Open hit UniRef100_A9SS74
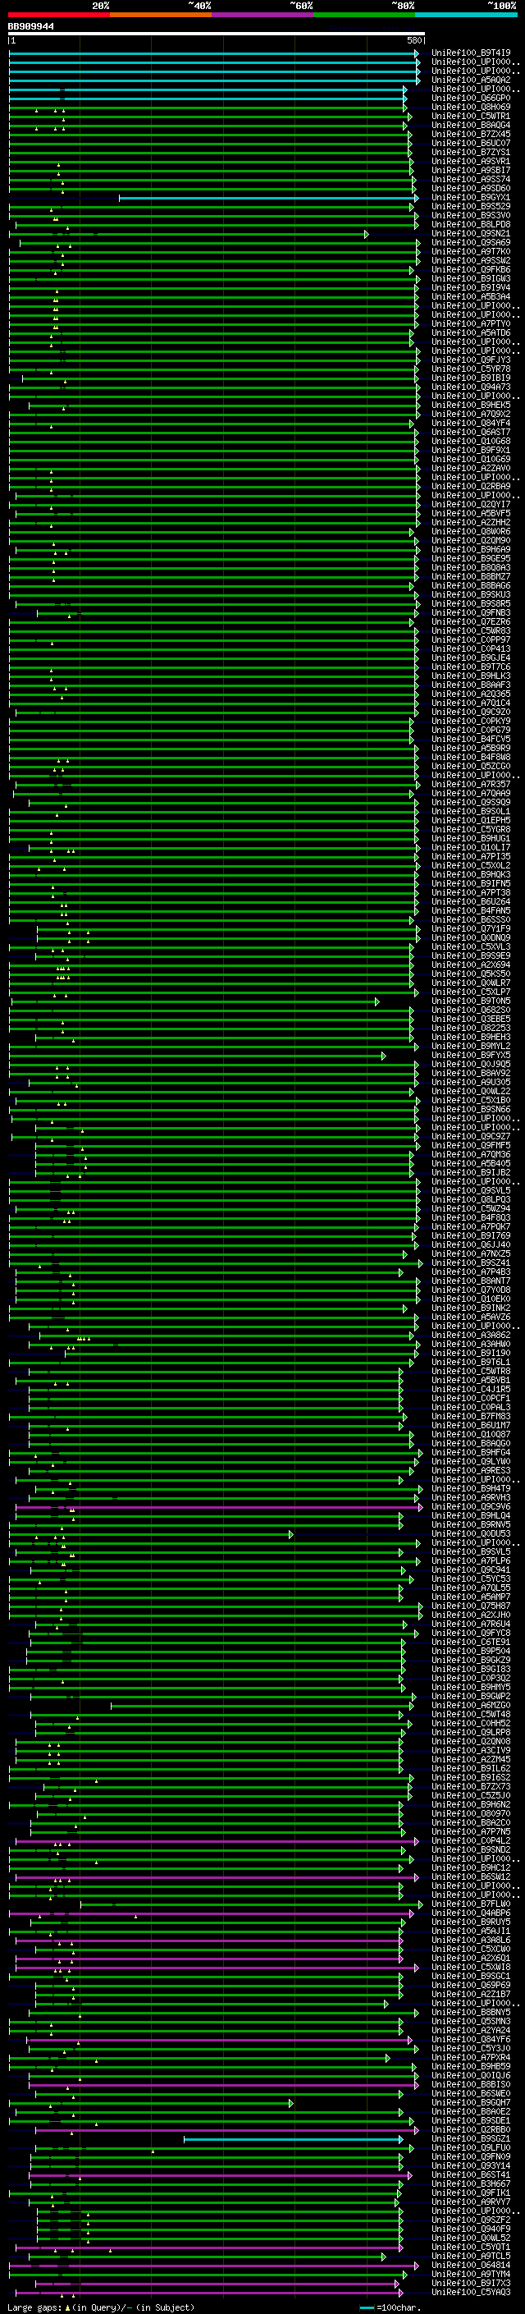Viewport: 525px width, 2314px height. pos(471,180)
